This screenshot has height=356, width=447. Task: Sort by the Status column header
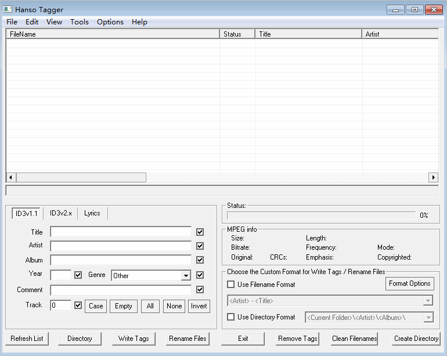(x=237, y=34)
